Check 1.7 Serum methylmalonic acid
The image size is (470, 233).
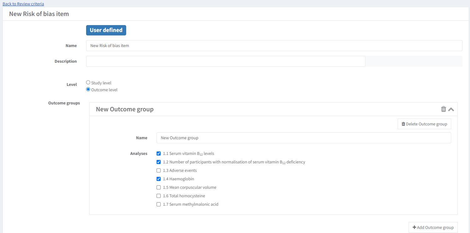click(158, 204)
